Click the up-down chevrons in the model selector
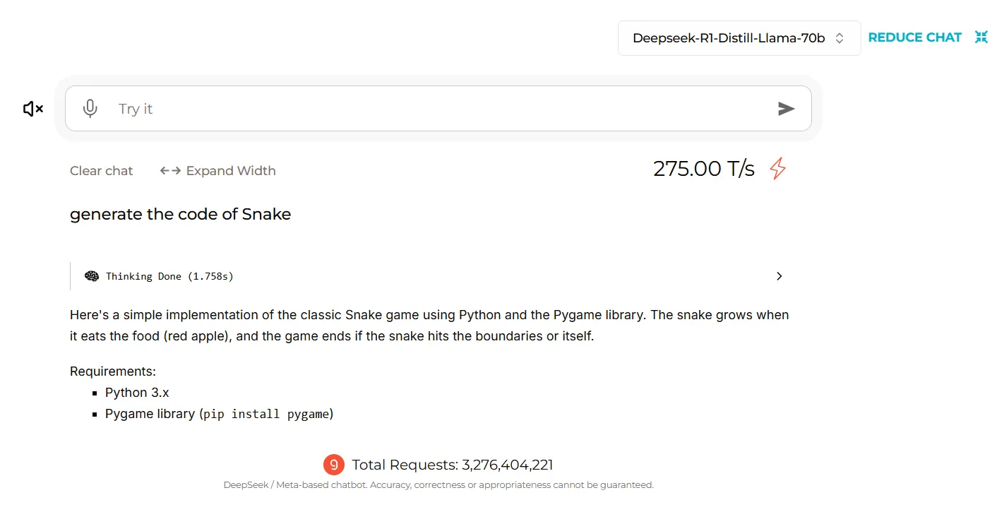1004x512 pixels. pos(839,38)
